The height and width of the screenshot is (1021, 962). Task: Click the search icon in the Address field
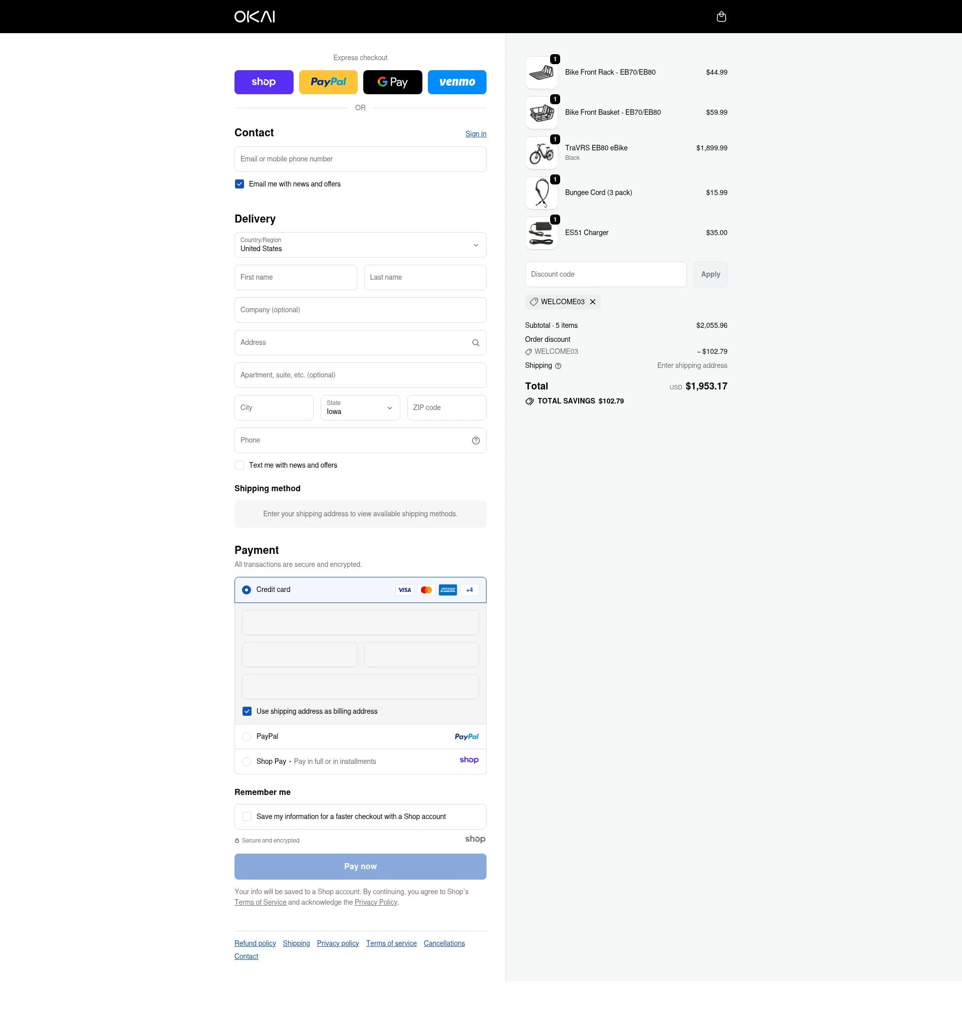(475, 342)
